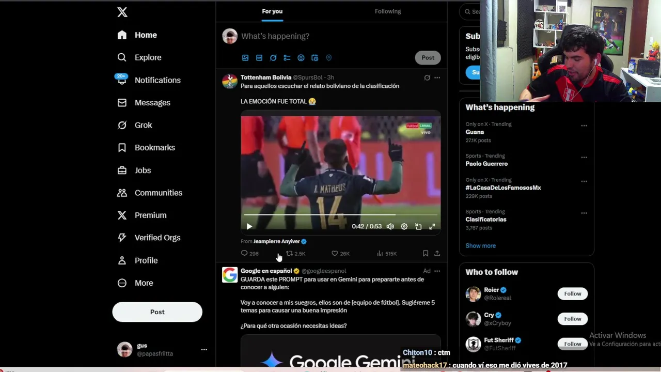Open Explore in sidebar

point(139,57)
